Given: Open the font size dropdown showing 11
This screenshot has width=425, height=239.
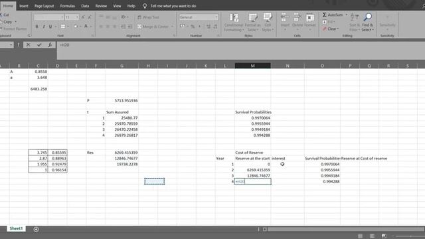Looking at the screenshot, I should (77, 17).
